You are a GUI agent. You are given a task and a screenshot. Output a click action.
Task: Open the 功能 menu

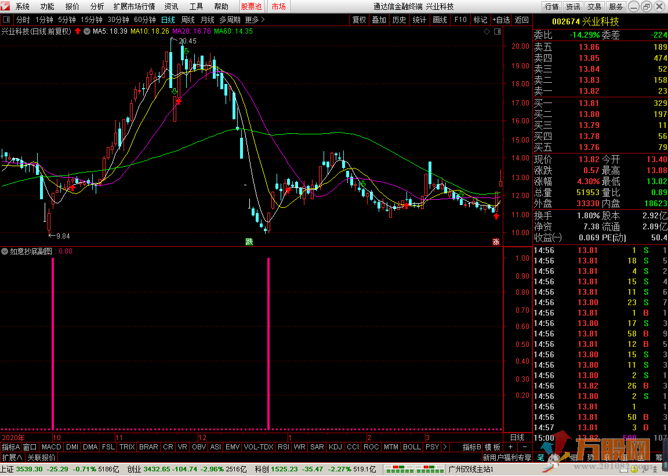[x=48, y=6]
